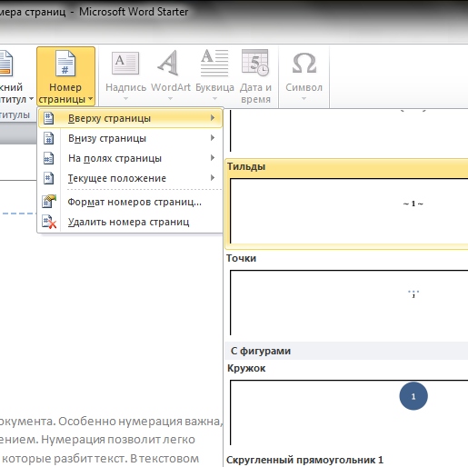The image size is (468, 467).
Task: Expand Текущее положение submenu arrow
Action: 213,178
